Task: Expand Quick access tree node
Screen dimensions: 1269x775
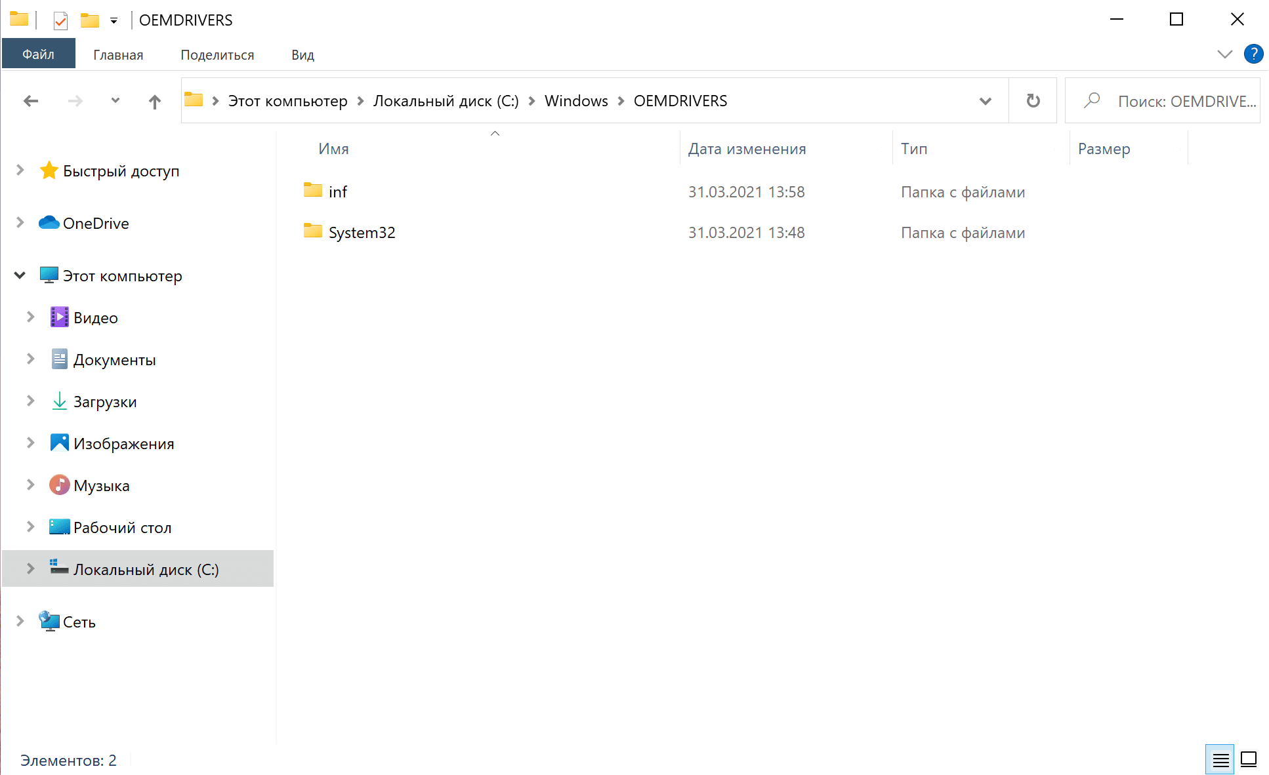Action: point(20,170)
